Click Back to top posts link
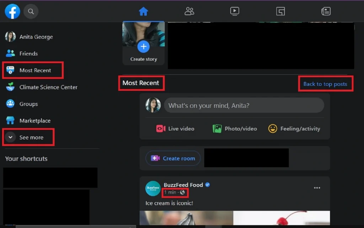 click(x=325, y=84)
